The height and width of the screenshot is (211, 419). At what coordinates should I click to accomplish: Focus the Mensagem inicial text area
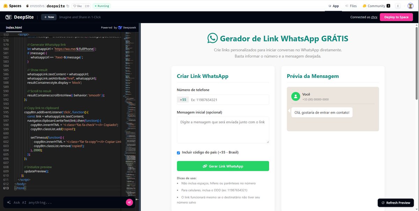coord(223,130)
